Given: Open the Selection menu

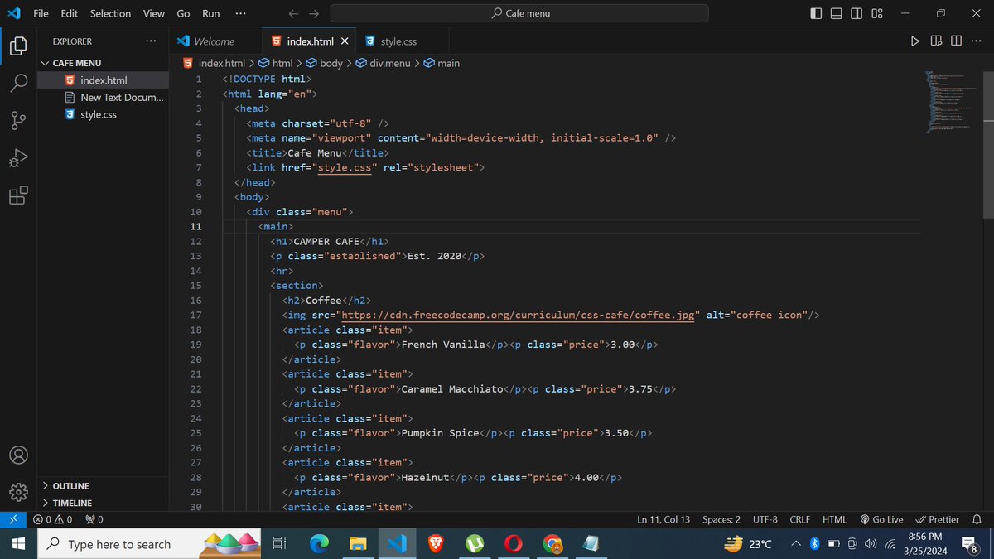Looking at the screenshot, I should [110, 13].
